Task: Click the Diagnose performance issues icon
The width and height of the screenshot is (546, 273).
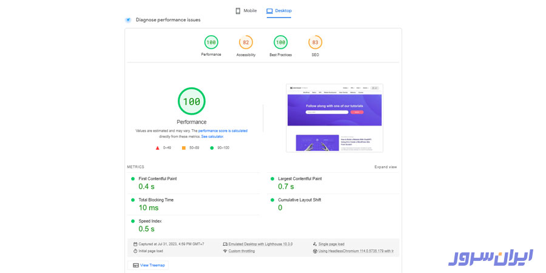Action: [x=128, y=20]
